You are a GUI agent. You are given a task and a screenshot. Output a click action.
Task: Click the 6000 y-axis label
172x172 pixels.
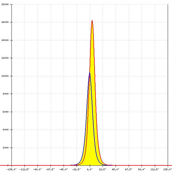6,112
